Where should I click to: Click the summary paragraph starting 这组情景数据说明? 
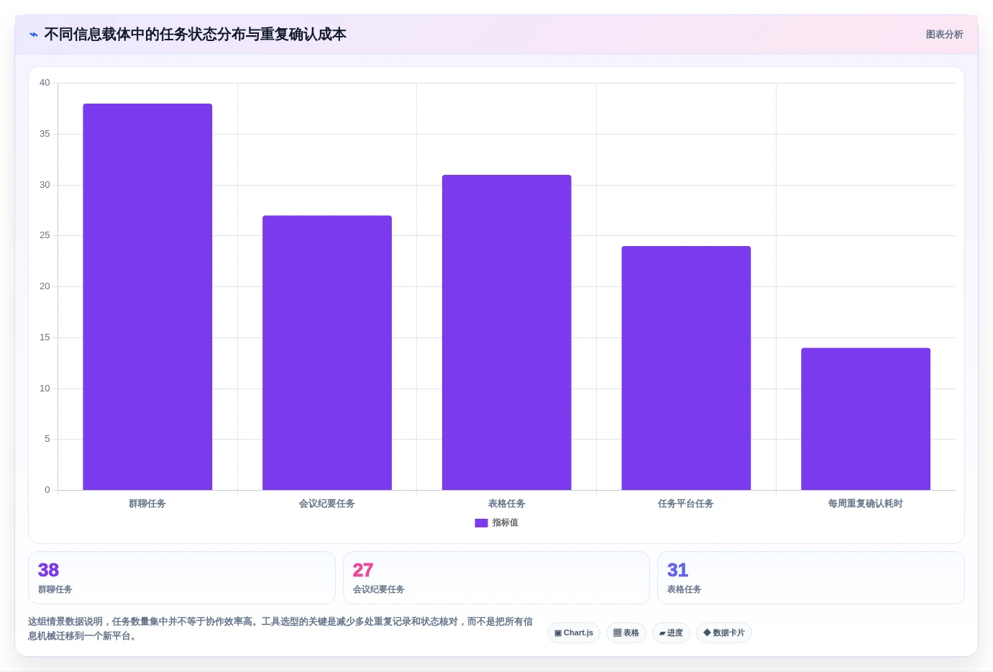(x=280, y=629)
